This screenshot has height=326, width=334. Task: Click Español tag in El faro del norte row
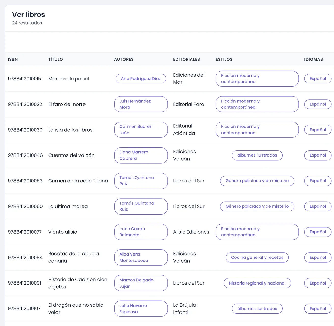(x=318, y=104)
